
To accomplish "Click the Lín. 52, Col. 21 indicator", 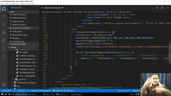I will click(124, 91).
